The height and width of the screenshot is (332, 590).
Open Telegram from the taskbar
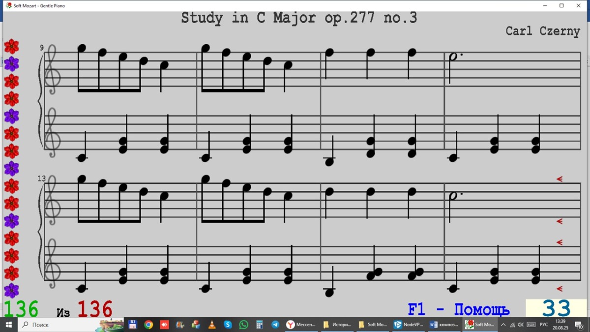coord(275,325)
